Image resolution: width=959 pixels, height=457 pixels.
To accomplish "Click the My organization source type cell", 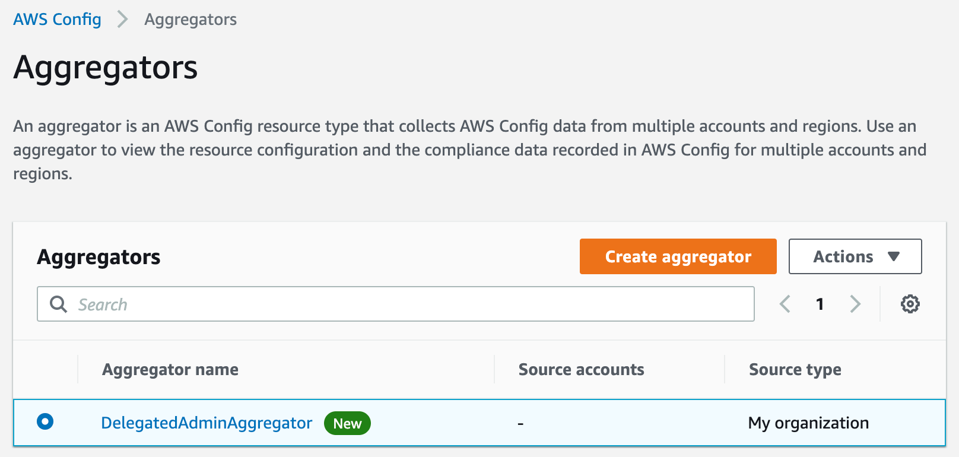I will (808, 423).
